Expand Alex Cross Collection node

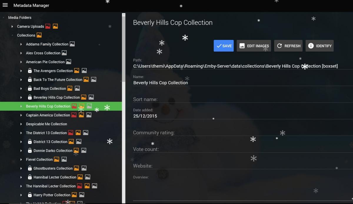click(21, 53)
